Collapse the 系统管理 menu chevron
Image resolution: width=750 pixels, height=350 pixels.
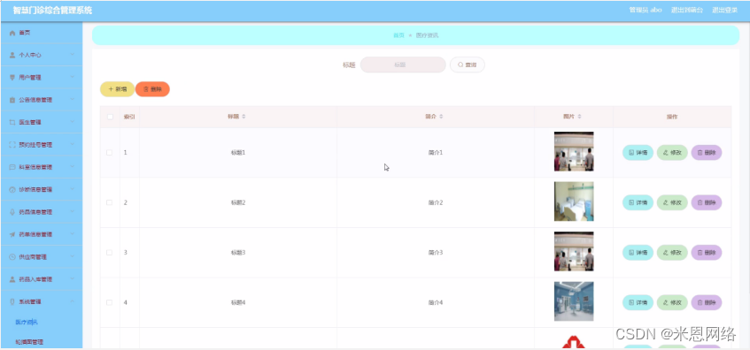[73, 301]
